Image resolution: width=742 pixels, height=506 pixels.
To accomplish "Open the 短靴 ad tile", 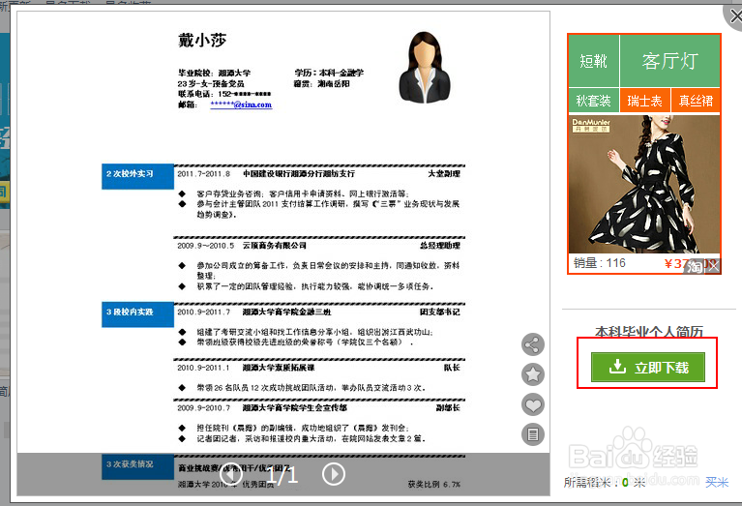I will pos(594,61).
